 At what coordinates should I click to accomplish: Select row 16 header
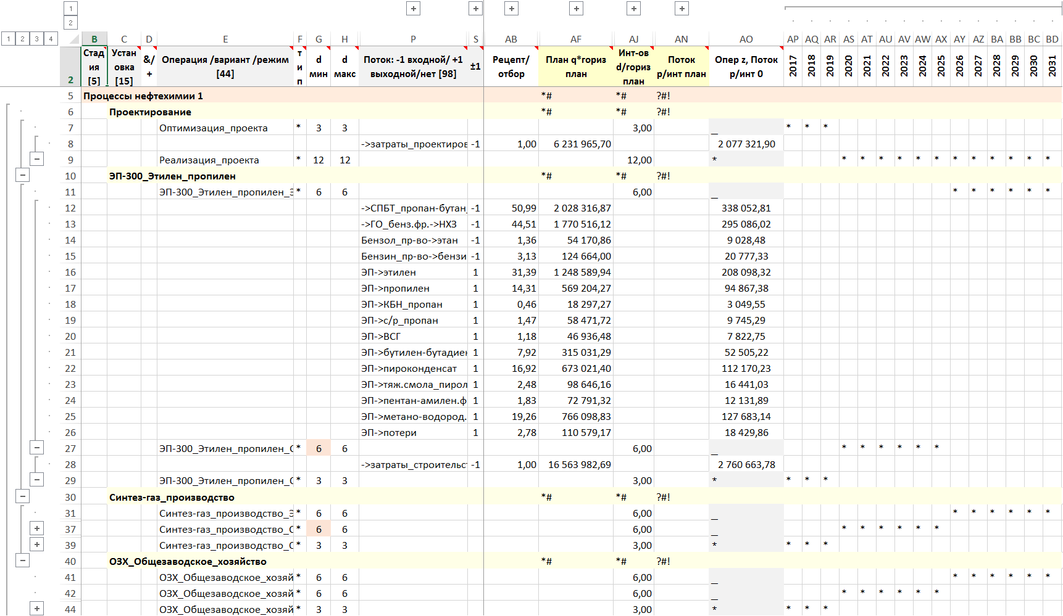click(x=70, y=272)
